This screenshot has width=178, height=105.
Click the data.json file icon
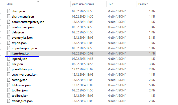coord(9,32)
